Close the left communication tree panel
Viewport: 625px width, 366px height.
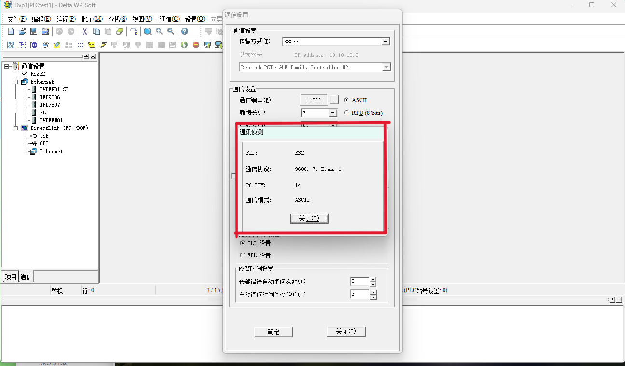[x=93, y=56]
